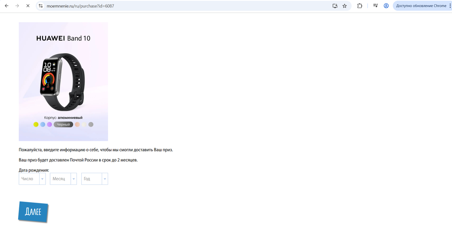The height and width of the screenshot is (225, 452).
Task: Click the 'Дата рождения:' label
Action: (x=34, y=170)
